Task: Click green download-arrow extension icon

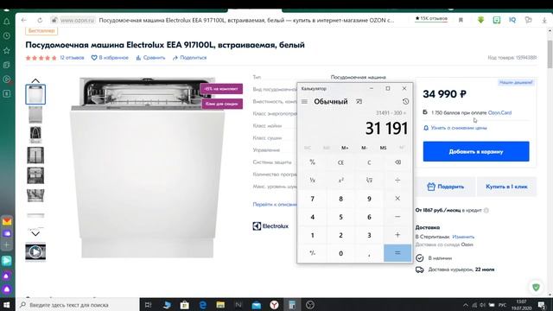Action: click(x=480, y=20)
